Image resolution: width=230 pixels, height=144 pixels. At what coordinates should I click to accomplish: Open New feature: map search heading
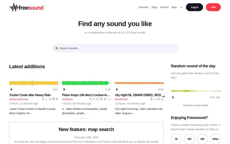86,129
